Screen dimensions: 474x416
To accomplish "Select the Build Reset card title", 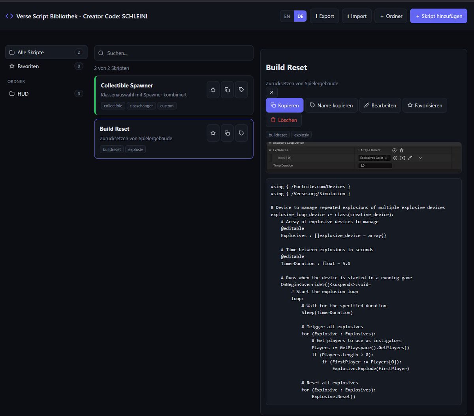I will tap(115, 129).
